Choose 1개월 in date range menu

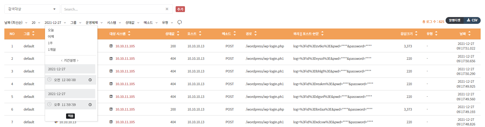[x=52, y=49]
